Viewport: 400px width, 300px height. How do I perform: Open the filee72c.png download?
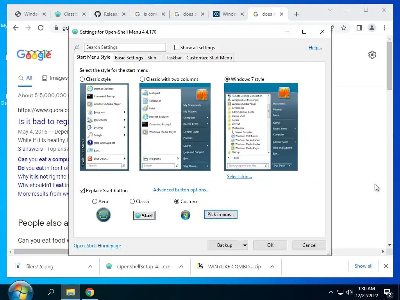39,266
